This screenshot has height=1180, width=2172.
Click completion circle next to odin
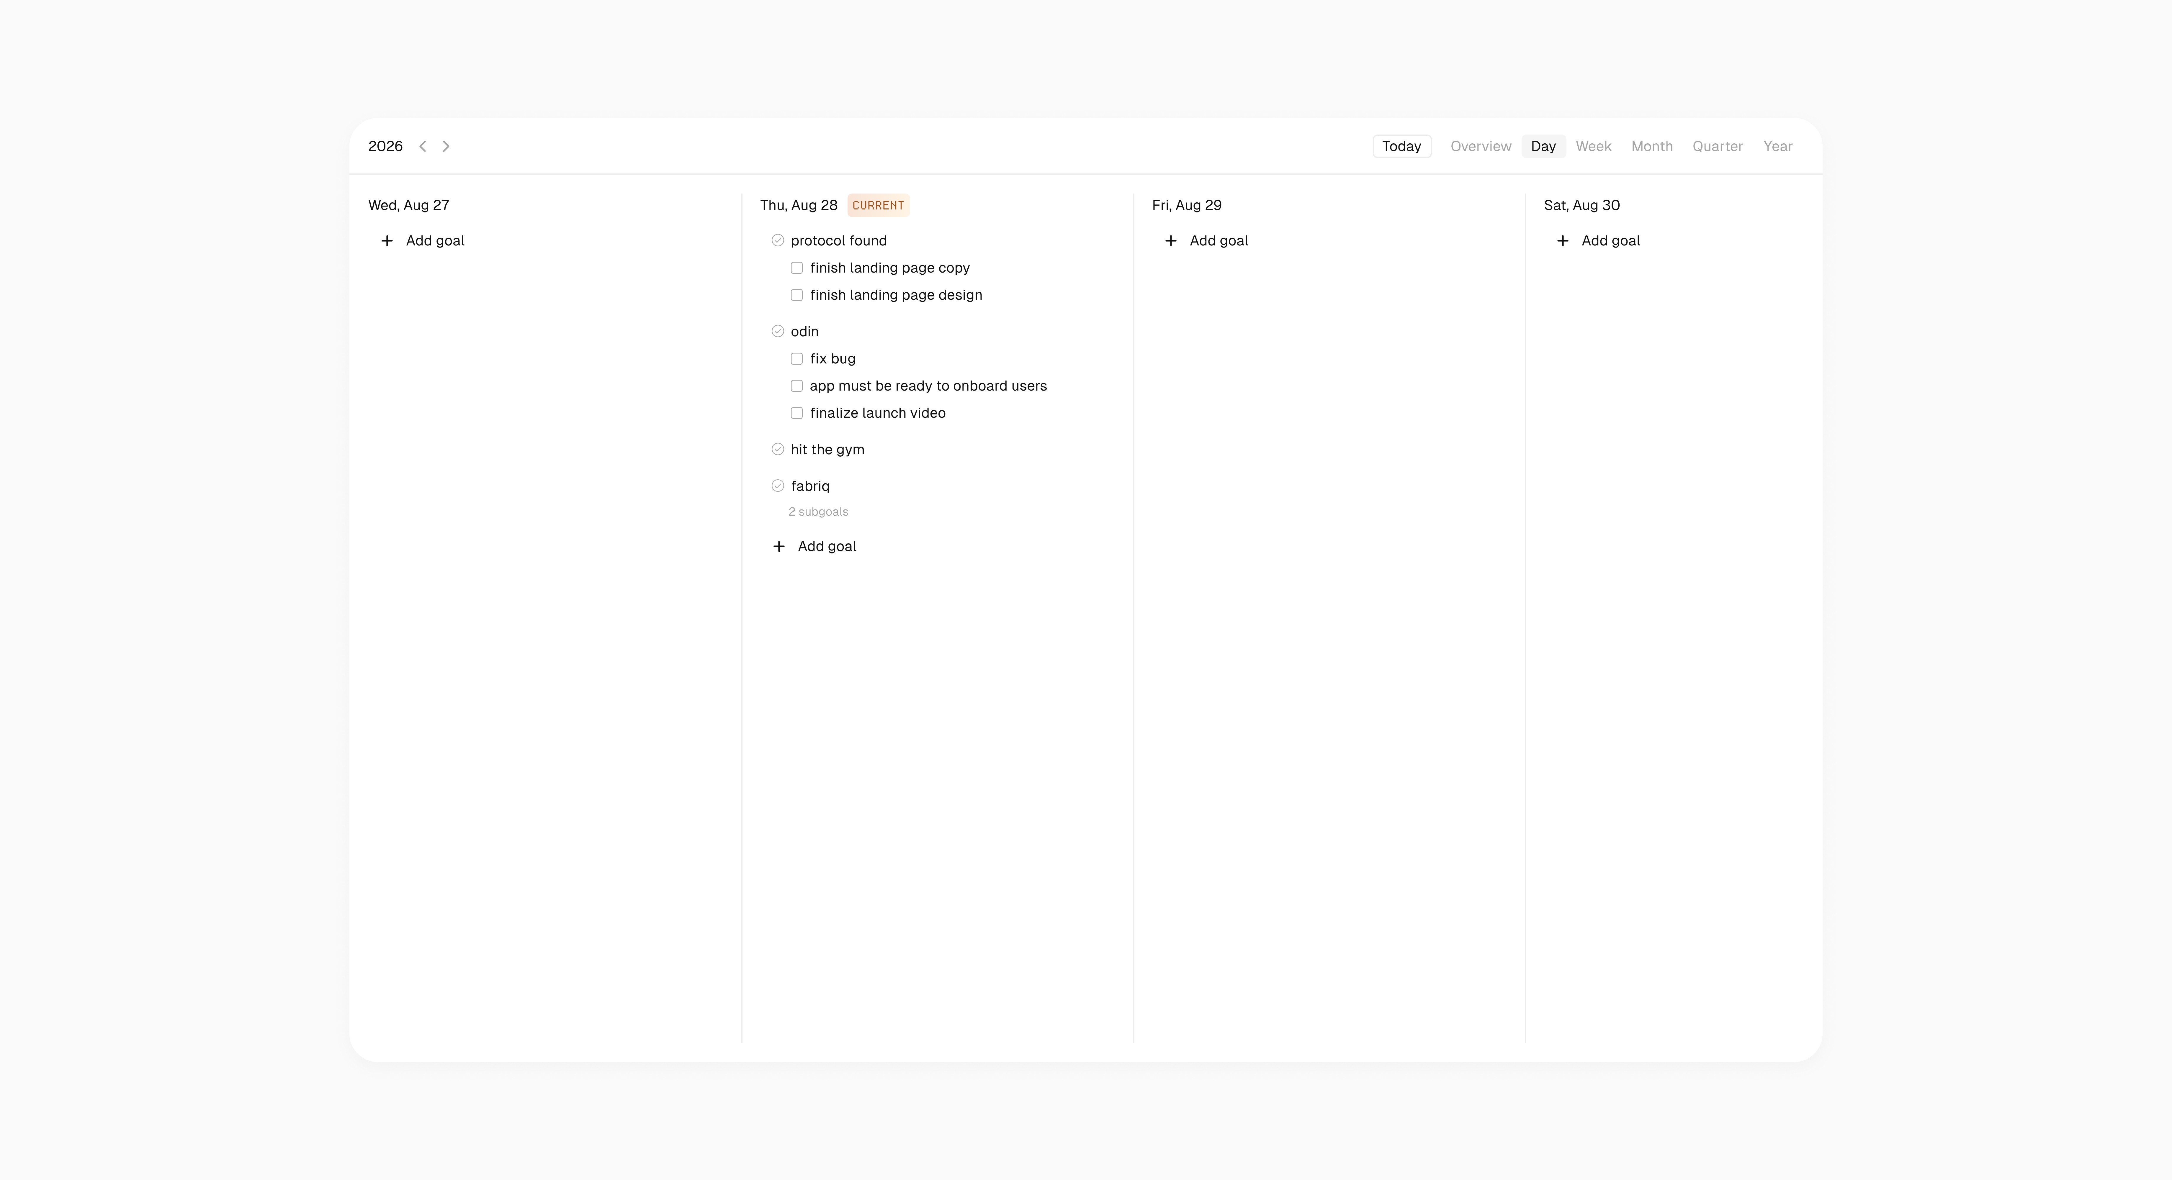click(x=777, y=331)
